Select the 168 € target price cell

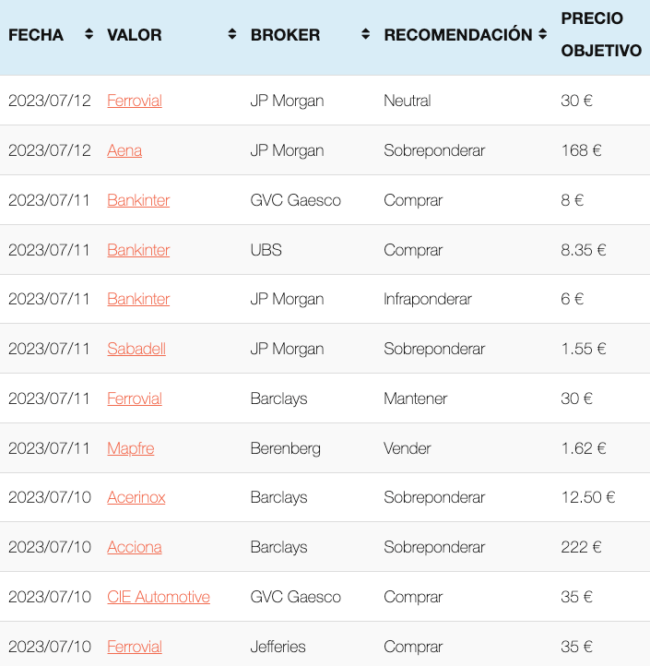point(581,150)
